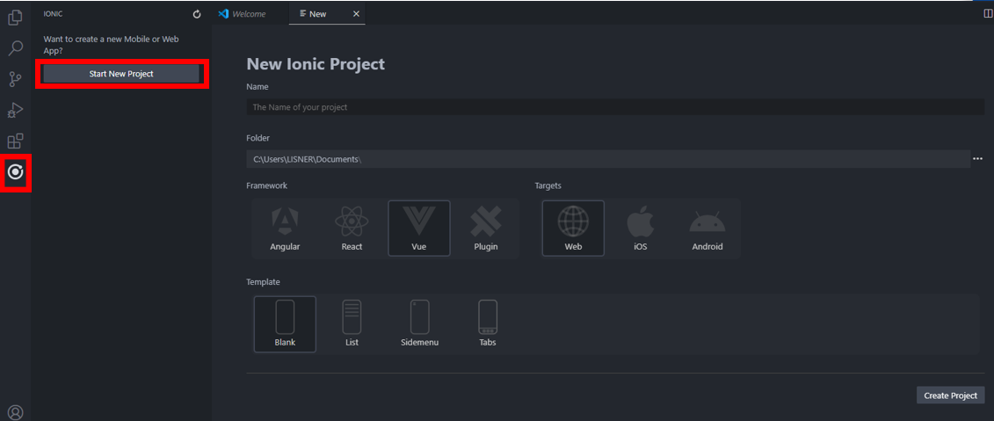Click the Create Project button
994x421 pixels.
[x=950, y=395]
